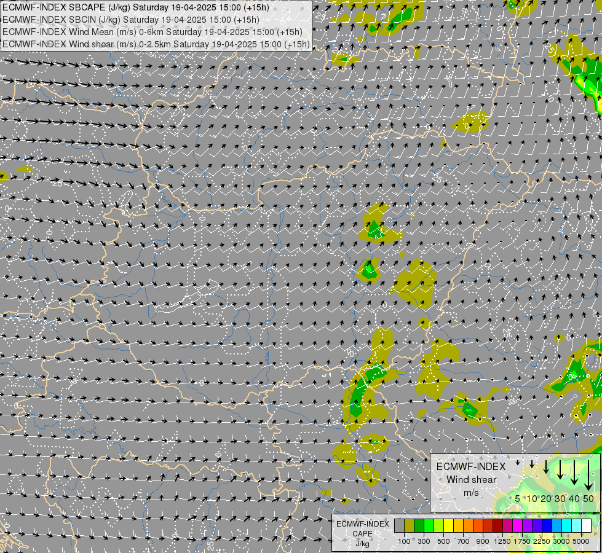Click 'ECMWF-INDEX' heading in the CAPE legend

[x=362, y=524]
